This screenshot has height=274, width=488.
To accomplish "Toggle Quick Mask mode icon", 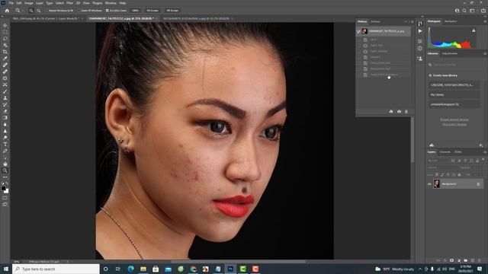I will (x=5, y=198).
